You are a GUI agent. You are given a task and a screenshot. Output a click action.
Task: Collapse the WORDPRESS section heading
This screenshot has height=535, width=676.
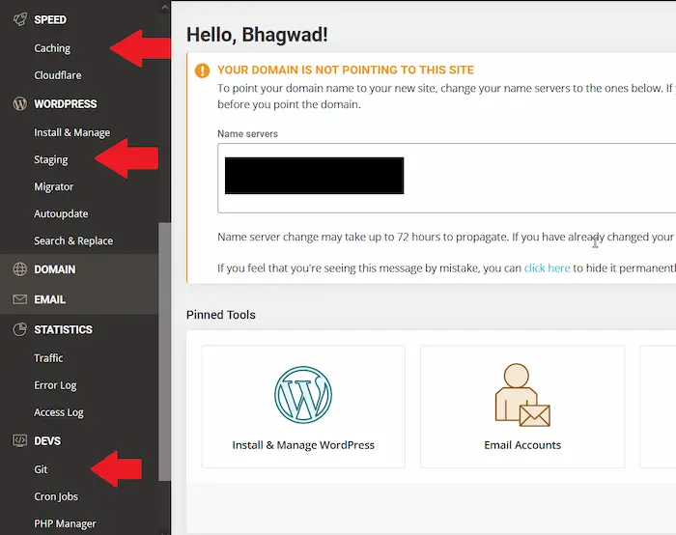pyautogui.click(x=66, y=104)
